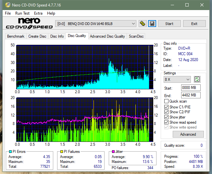This screenshot has width=212, height=174.
Task: Expand the 8 X speed dropdown
Action: 177,79
